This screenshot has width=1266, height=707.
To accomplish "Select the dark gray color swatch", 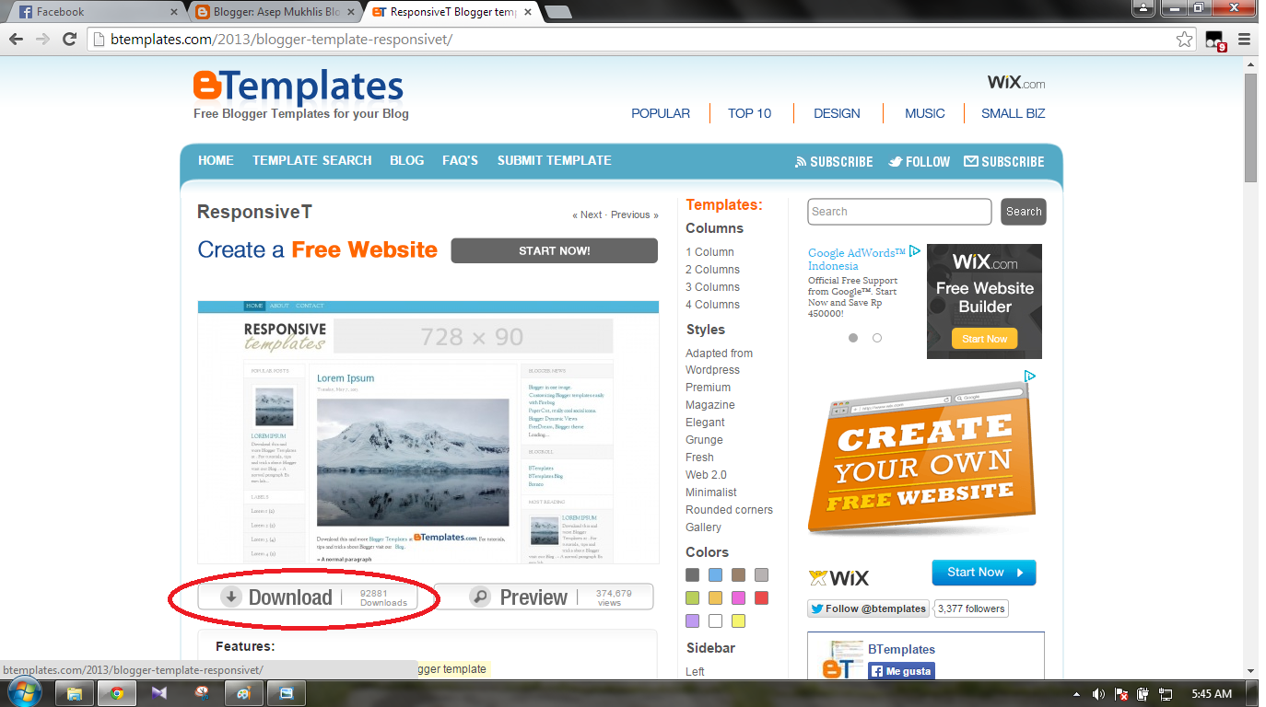I will point(692,575).
